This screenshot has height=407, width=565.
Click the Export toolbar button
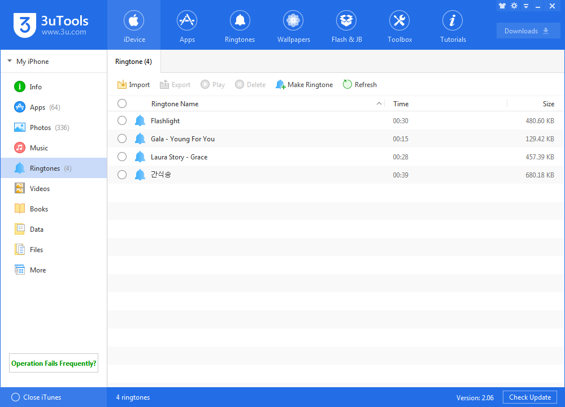pos(175,85)
